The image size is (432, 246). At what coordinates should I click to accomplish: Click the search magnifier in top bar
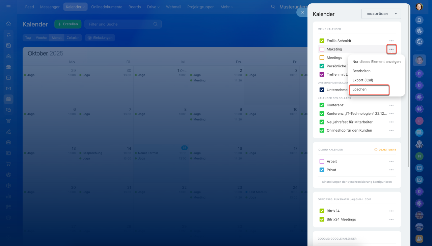(x=273, y=7)
